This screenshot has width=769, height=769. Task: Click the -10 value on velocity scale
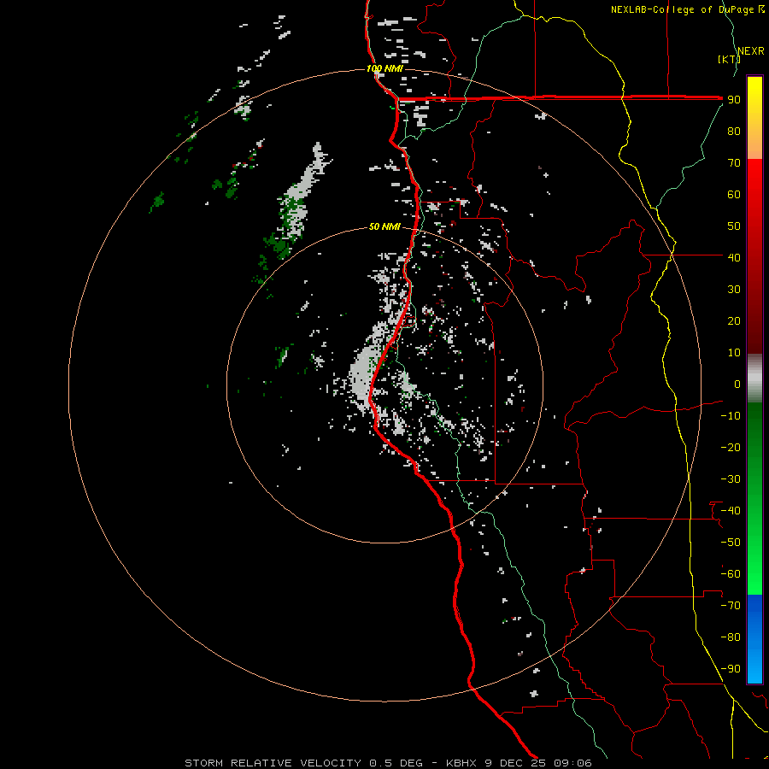click(x=731, y=416)
